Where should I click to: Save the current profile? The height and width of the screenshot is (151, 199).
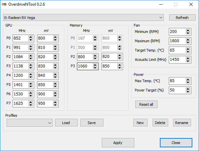click(92, 123)
